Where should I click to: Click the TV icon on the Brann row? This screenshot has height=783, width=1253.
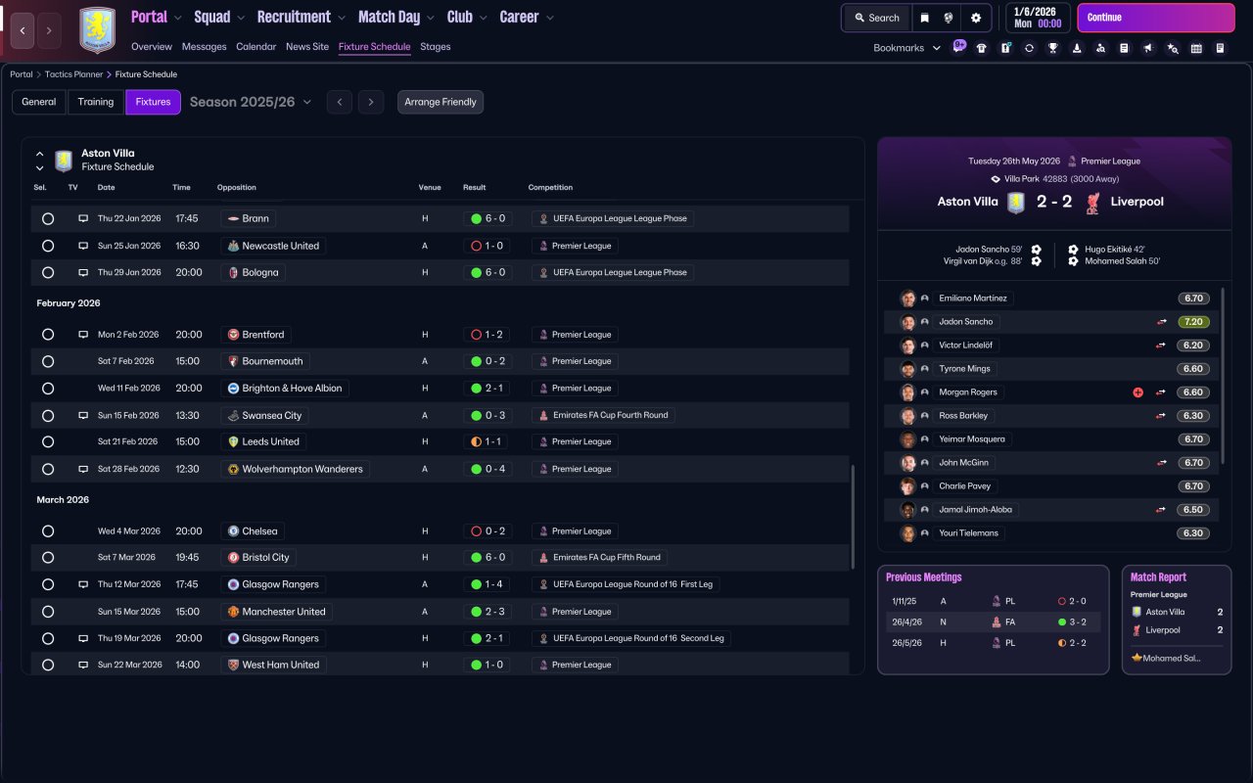click(x=83, y=218)
